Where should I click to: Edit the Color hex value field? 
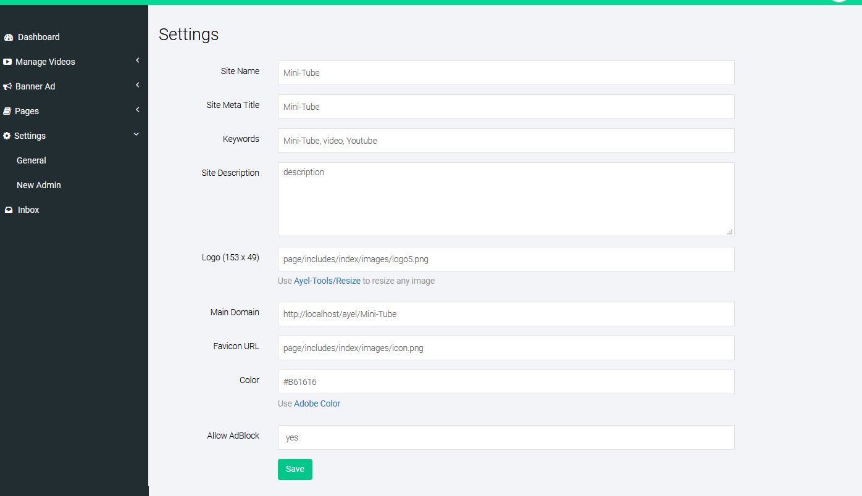point(506,382)
